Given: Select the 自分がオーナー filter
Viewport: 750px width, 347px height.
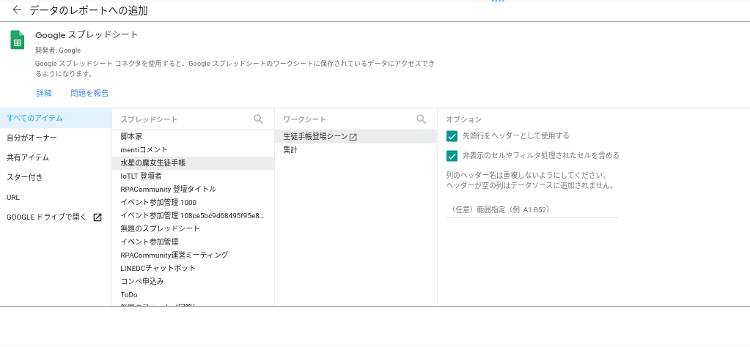Looking at the screenshot, I should [56, 138].
